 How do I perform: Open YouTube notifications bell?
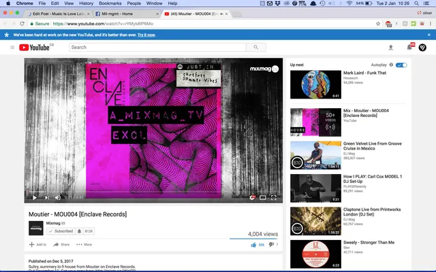click(x=409, y=47)
